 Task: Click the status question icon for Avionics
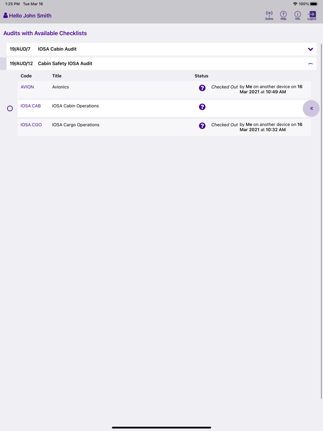pos(202,88)
